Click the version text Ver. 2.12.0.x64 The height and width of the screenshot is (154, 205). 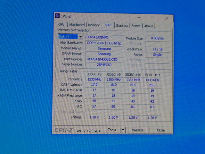click(88, 131)
